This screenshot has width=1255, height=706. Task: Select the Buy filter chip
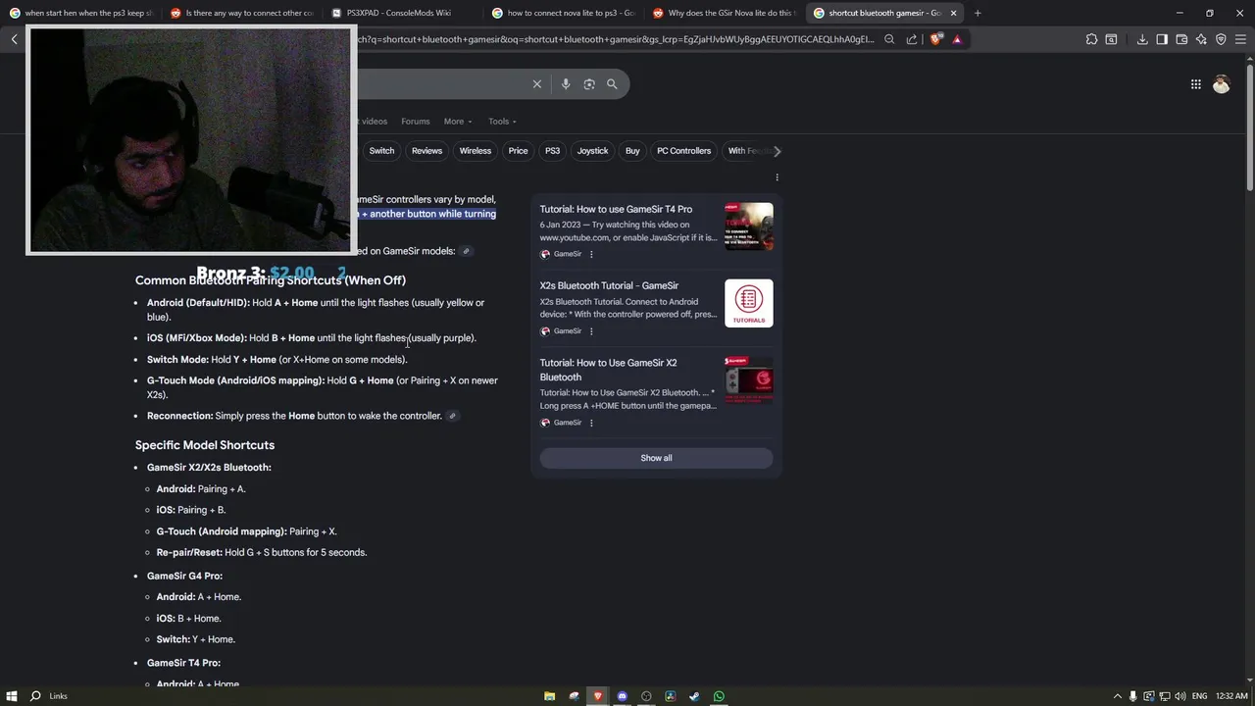pos(632,151)
